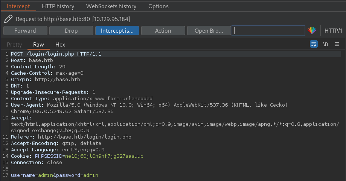The width and height of the screenshot is (346, 181).
Task: Click the Drop button
Action: click(x=71, y=31)
